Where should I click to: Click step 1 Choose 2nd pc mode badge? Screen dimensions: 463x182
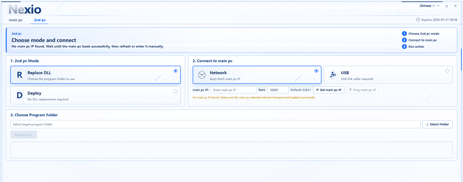click(404, 33)
